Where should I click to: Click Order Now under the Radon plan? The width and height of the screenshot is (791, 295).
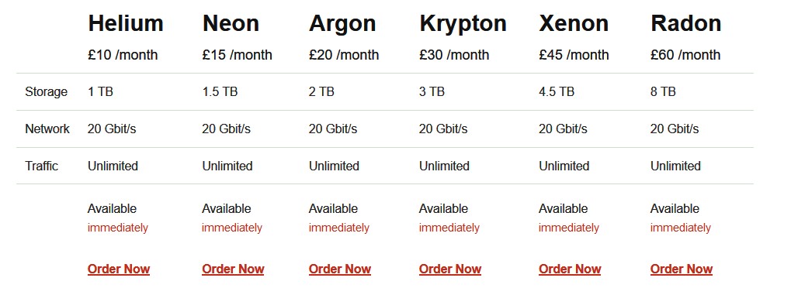[682, 269]
